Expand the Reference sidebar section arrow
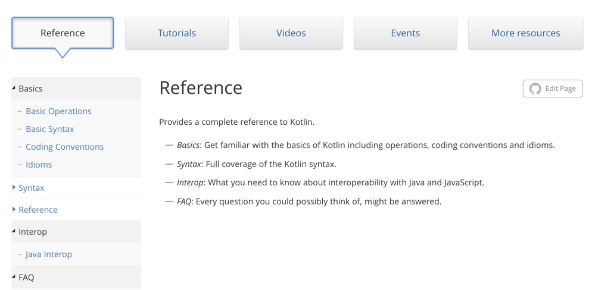This screenshot has width=592, height=290. [14, 209]
